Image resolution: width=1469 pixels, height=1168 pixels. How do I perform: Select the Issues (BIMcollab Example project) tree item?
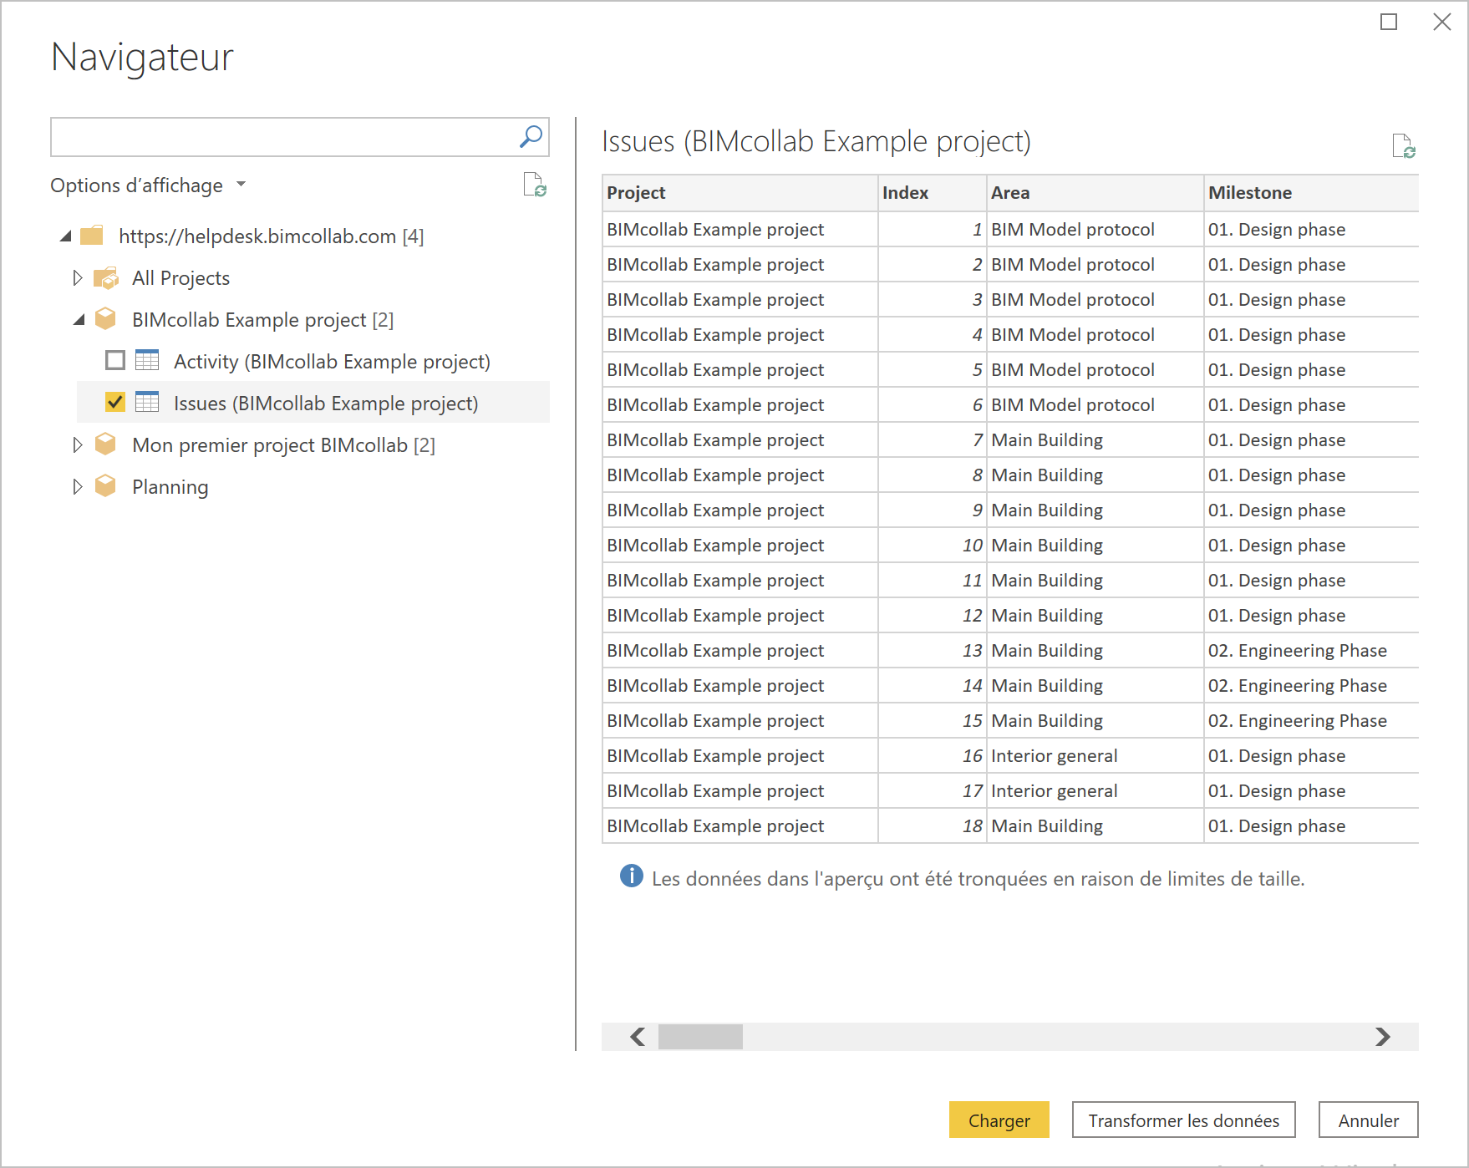point(313,403)
